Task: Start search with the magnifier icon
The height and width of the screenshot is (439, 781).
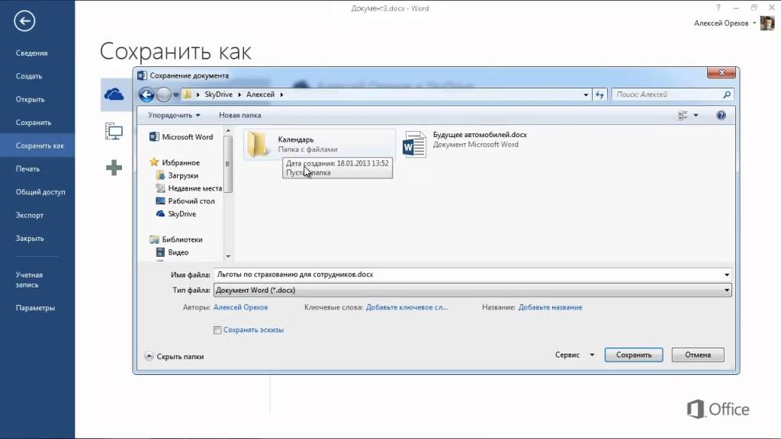Action: 727,95
